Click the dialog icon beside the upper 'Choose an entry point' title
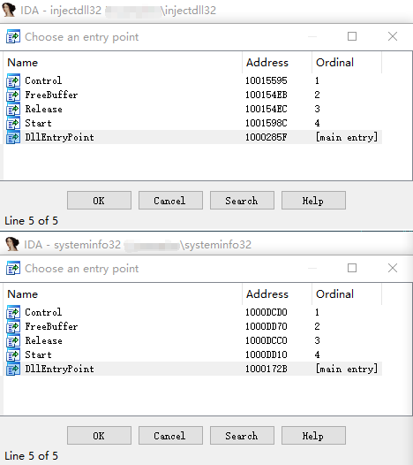The image size is (413, 465). click(13, 36)
